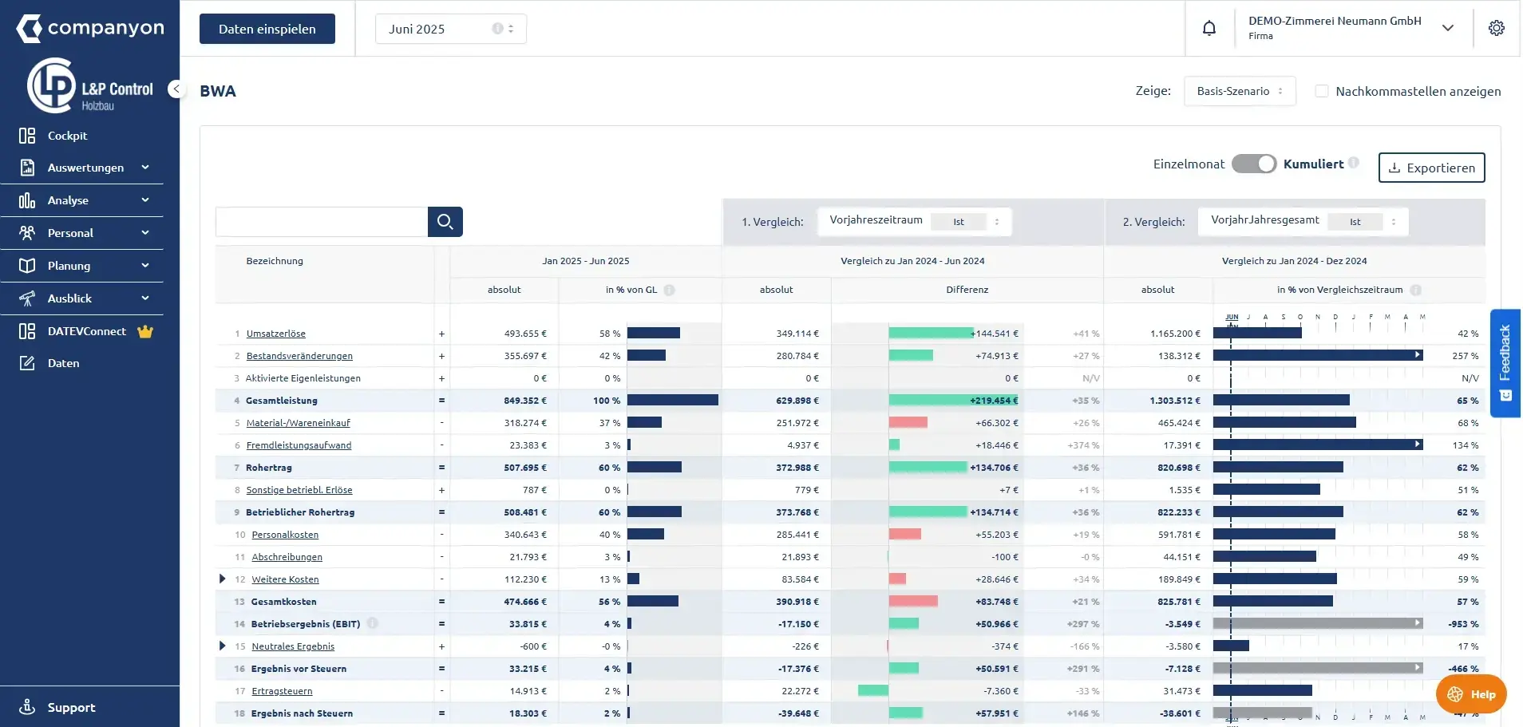Expand the Analyse menu chevron
Image resolution: width=1523 pixels, height=727 pixels.
coord(145,200)
